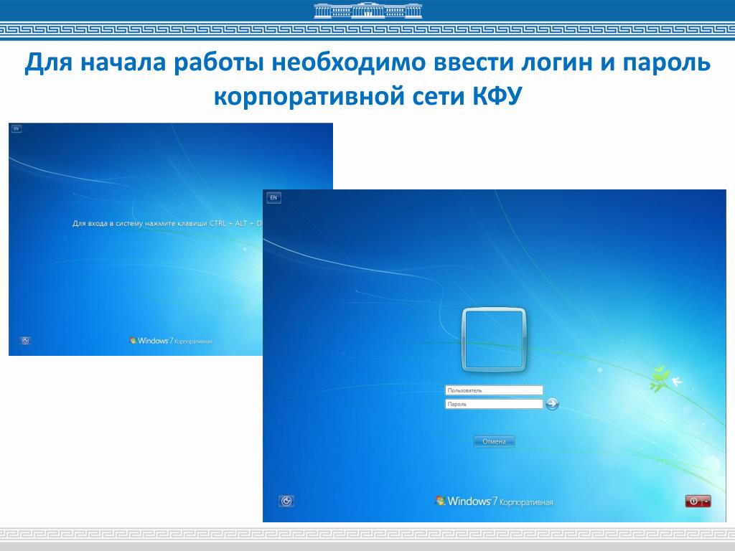This screenshot has width=735, height=551.
Task: Click the CTRL + ALT prompt text
Action: (x=167, y=224)
